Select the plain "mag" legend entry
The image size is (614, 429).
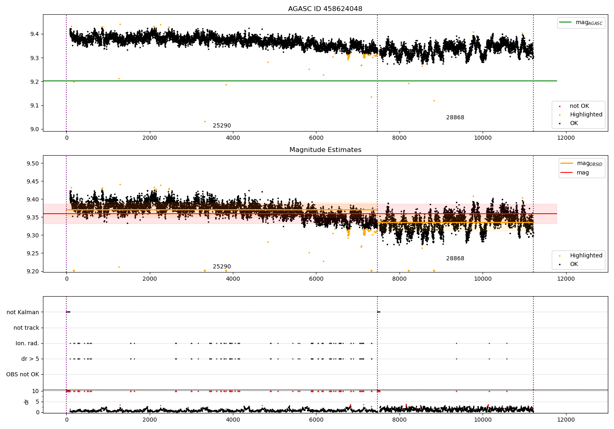click(583, 173)
